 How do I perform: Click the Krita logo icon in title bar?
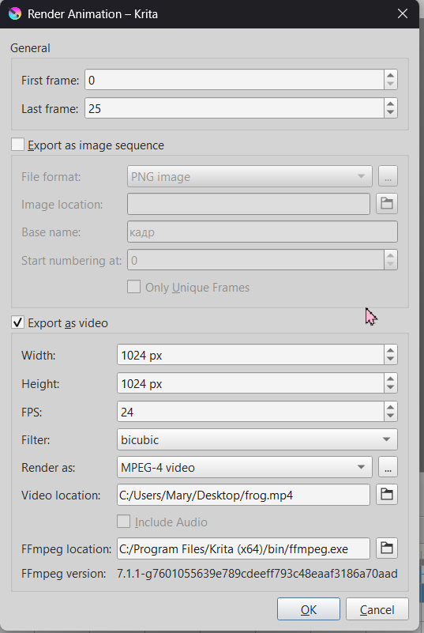point(15,13)
